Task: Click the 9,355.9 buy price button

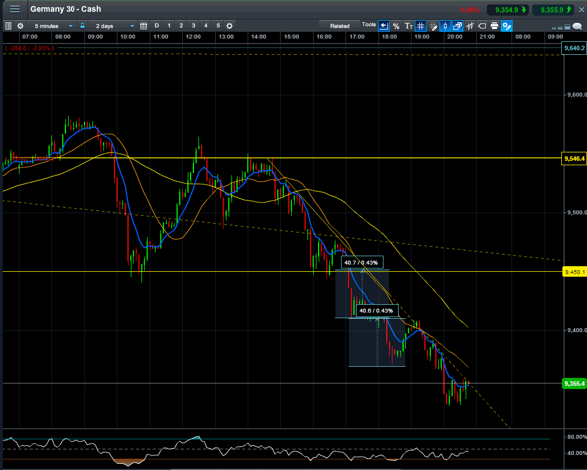Action: [x=552, y=9]
